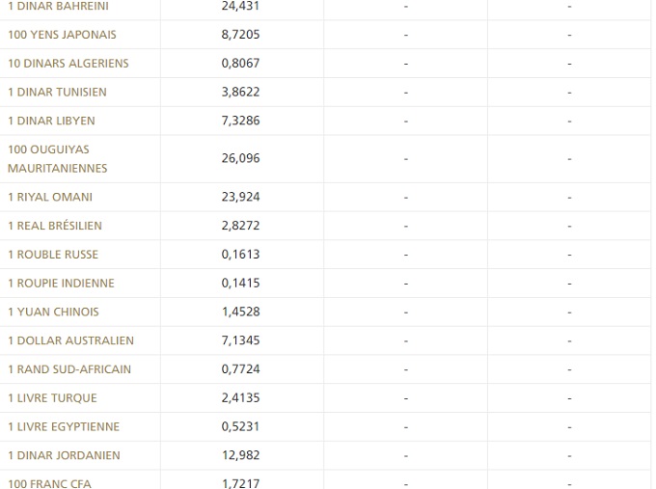Select the 100 OUGUIYAS MAURITANIENNES label
Screen dimensions: 656x489
57,159
